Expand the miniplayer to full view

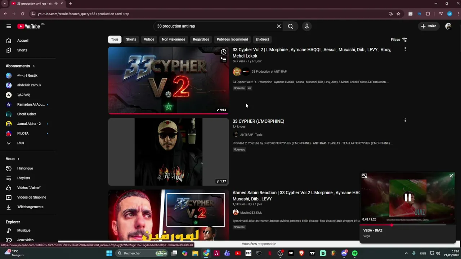(x=364, y=176)
